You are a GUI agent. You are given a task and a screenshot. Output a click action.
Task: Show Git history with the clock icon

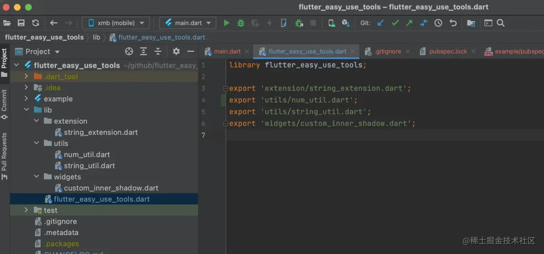[x=438, y=23]
